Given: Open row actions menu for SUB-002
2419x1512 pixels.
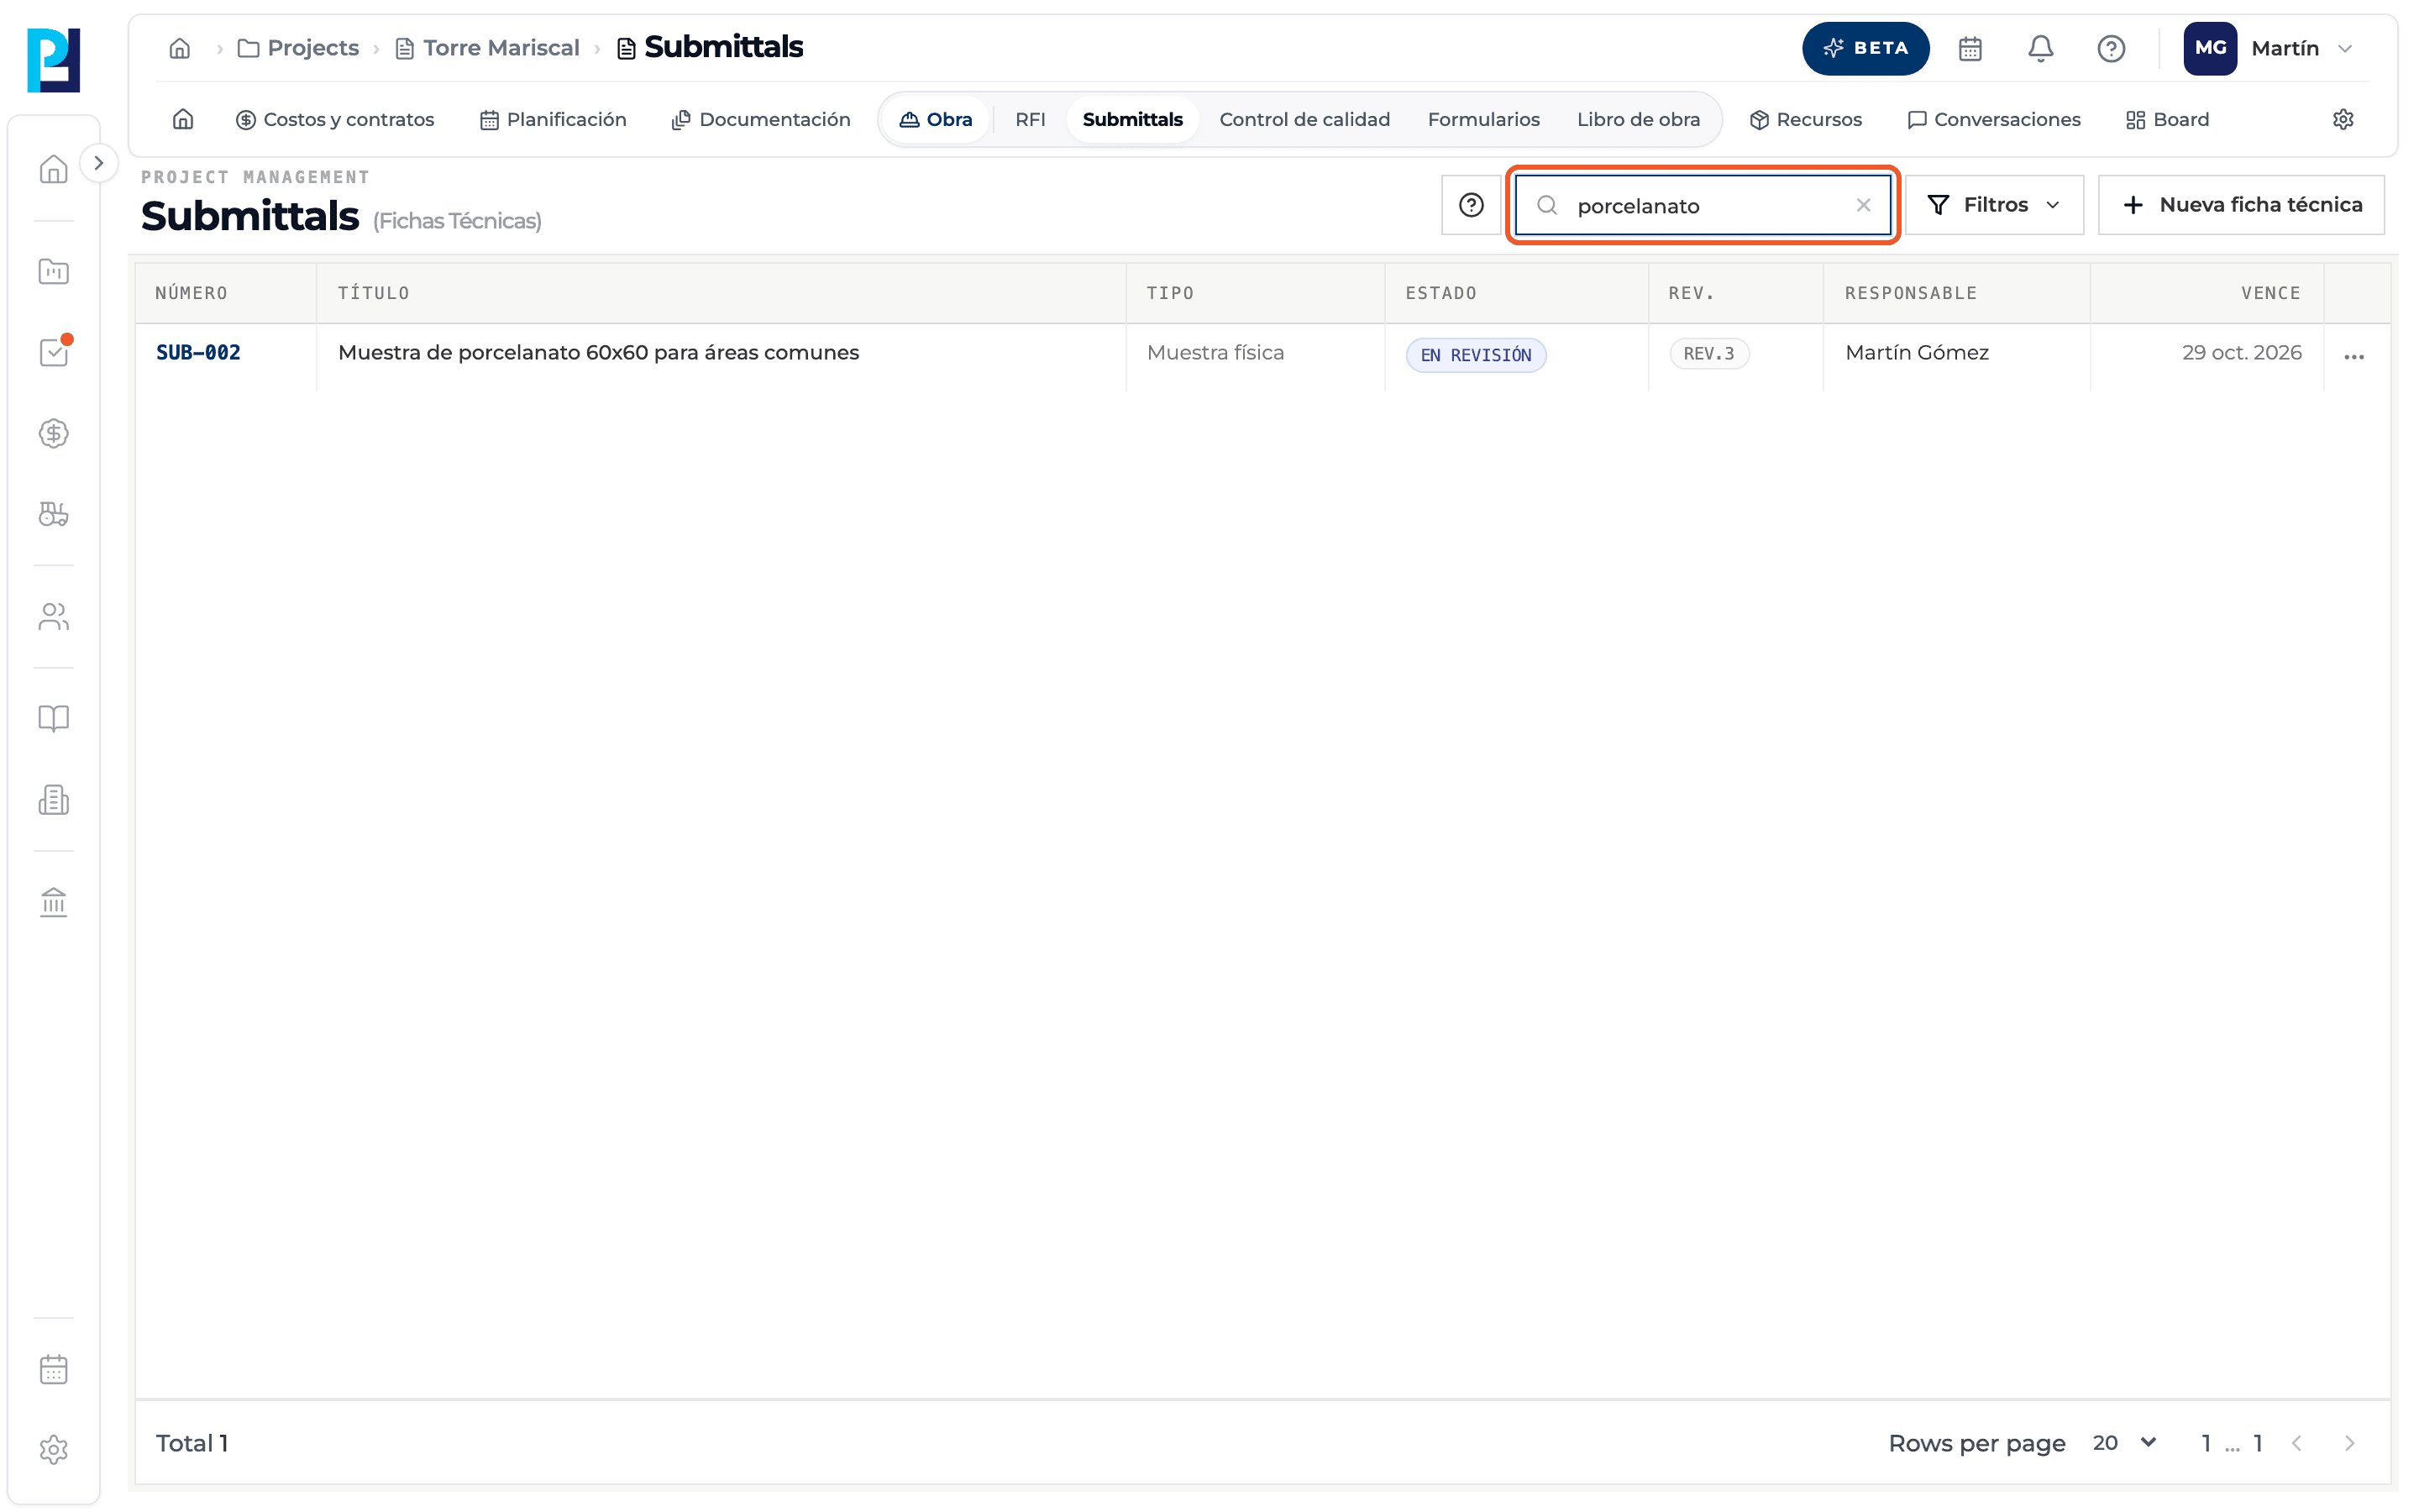Looking at the screenshot, I should (x=2353, y=356).
